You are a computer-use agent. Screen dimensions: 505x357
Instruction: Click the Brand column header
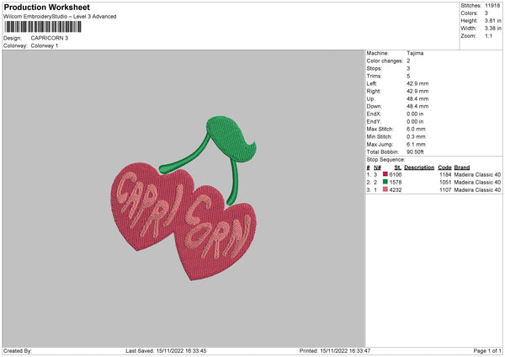pyautogui.click(x=462, y=168)
